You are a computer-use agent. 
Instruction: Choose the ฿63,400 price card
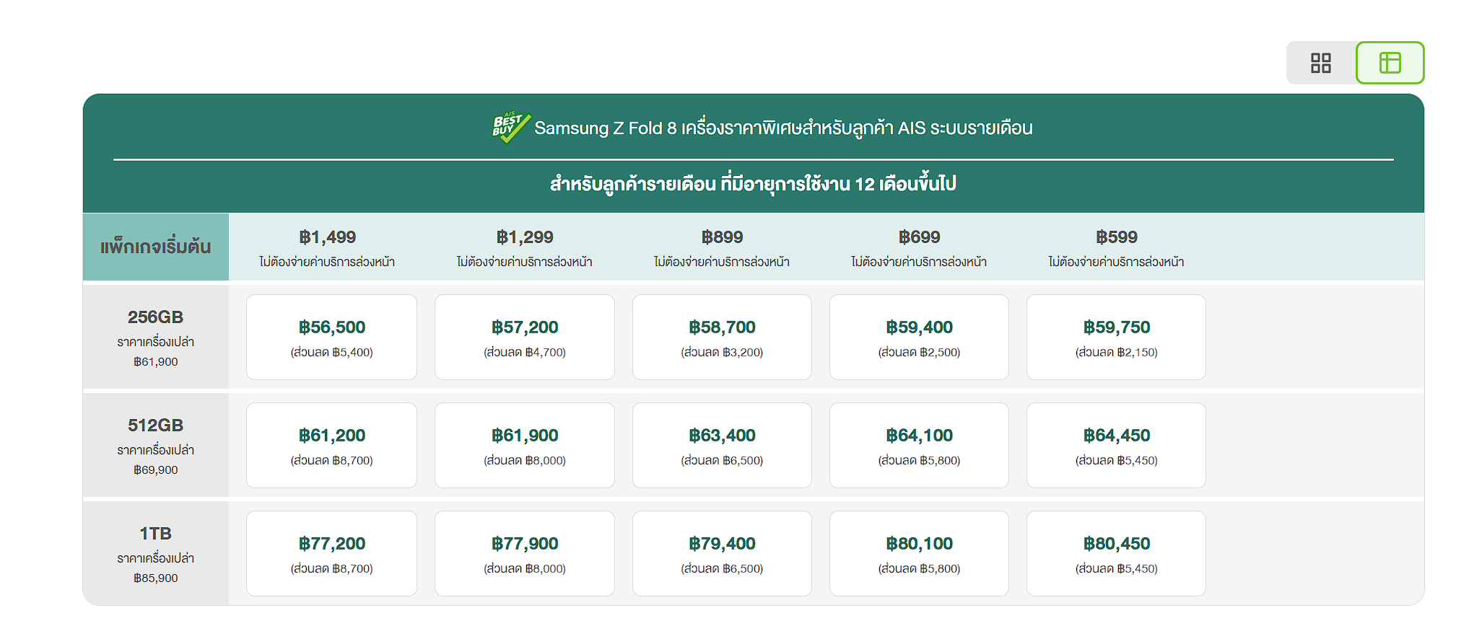pyautogui.click(x=722, y=445)
